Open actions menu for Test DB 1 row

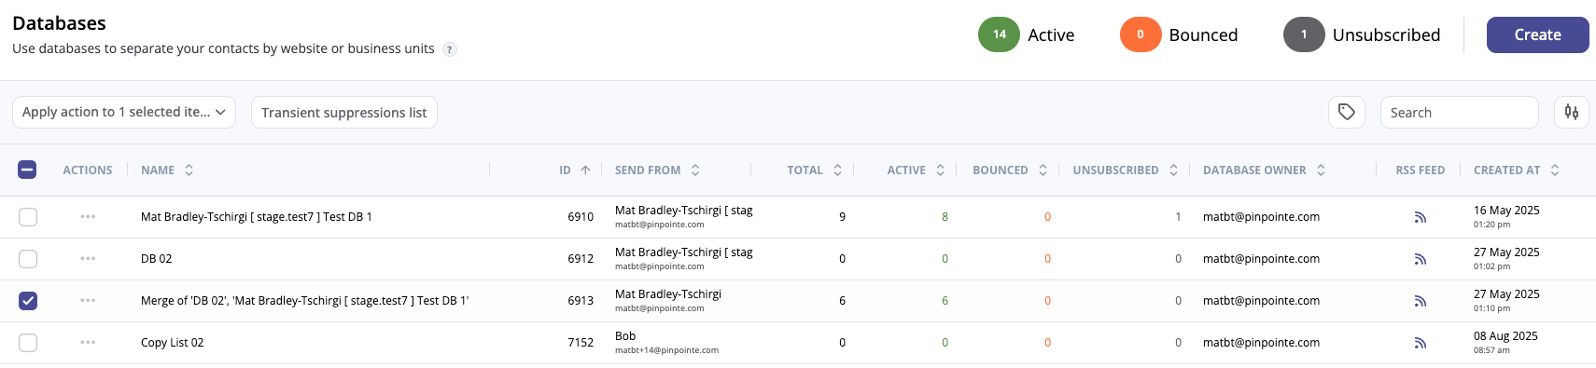click(88, 216)
